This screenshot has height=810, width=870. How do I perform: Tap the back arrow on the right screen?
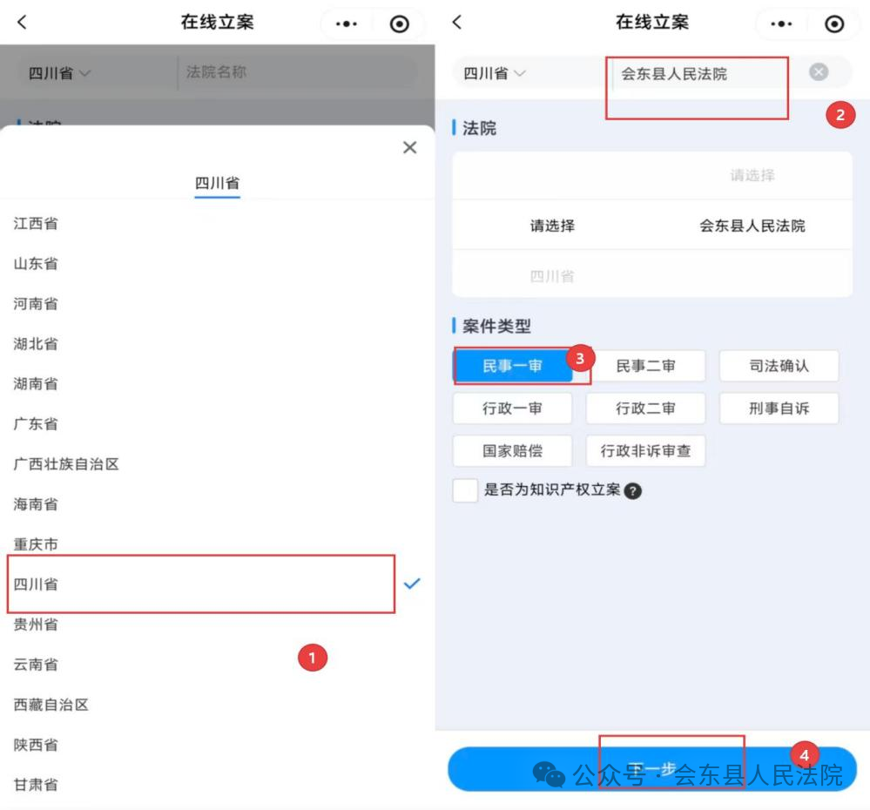pyautogui.click(x=457, y=24)
